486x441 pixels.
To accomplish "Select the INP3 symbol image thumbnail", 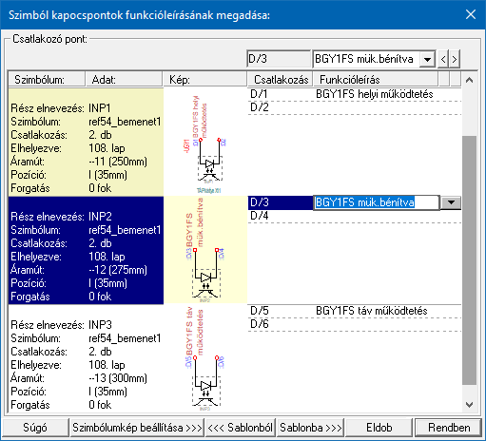I will (205, 358).
